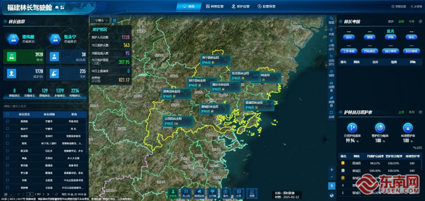Expand the 宁德市 region dropdown

(x=100, y=20)
